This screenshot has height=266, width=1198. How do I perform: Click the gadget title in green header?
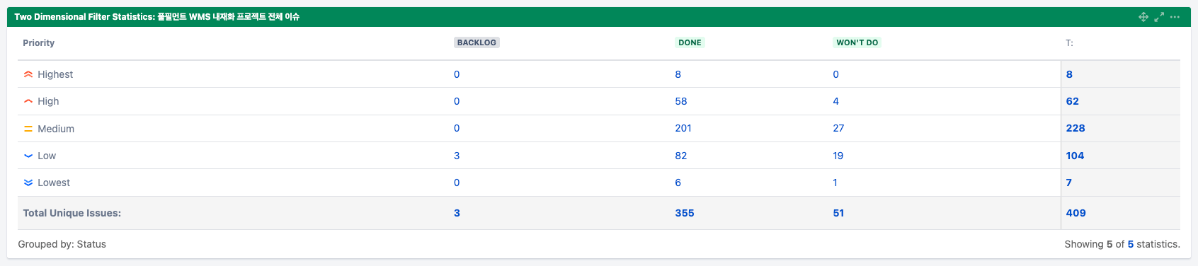[x=156, y=16]
